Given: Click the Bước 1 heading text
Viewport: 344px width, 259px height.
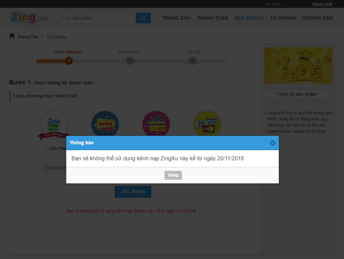Looking at the screenshot, I should [51, 82].
